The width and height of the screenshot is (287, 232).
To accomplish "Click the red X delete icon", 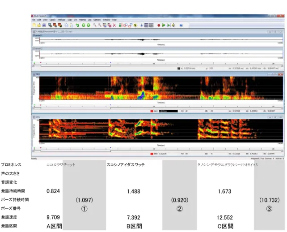I will (114, 25).
